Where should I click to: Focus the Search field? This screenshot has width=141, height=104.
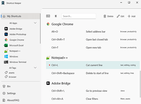click(x=79, y=16)
